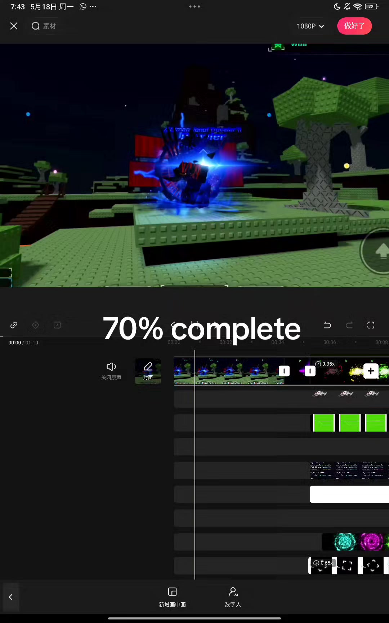Select the white overlay track clip
The width and height of the screenshot is (389, 623).
349,494
